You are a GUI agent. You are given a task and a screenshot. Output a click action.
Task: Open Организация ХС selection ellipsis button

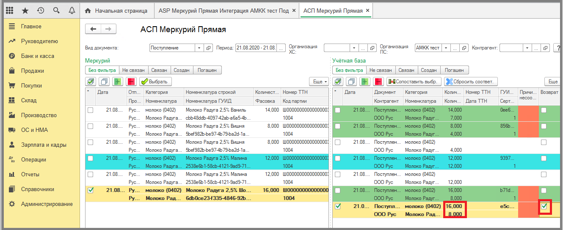tap(364, 48)
